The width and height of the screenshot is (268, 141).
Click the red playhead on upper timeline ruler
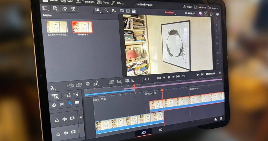[x=134, y=86]
